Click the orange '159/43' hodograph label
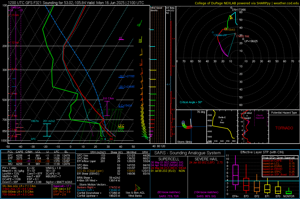300x199 pixels. [231, 30]
